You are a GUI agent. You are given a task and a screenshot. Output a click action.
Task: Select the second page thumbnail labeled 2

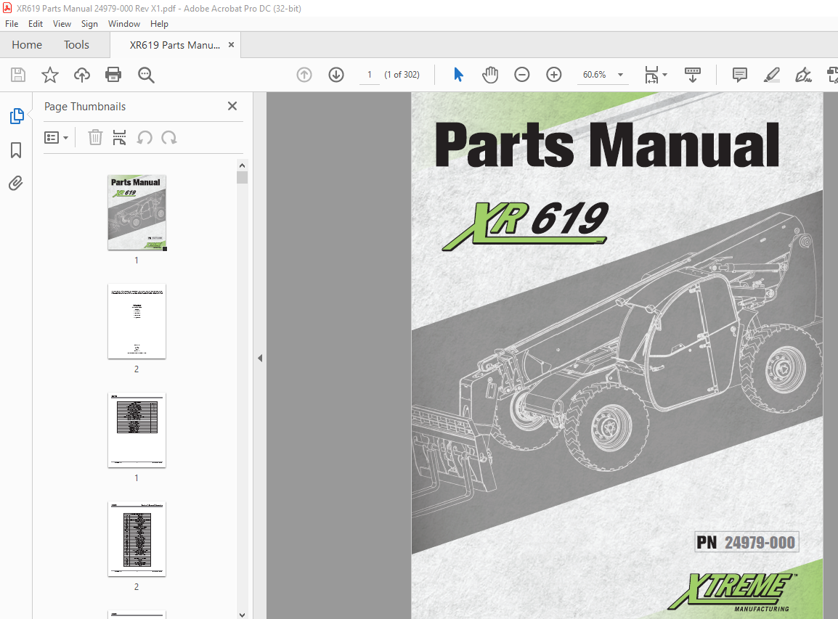(x=137, y=321)
